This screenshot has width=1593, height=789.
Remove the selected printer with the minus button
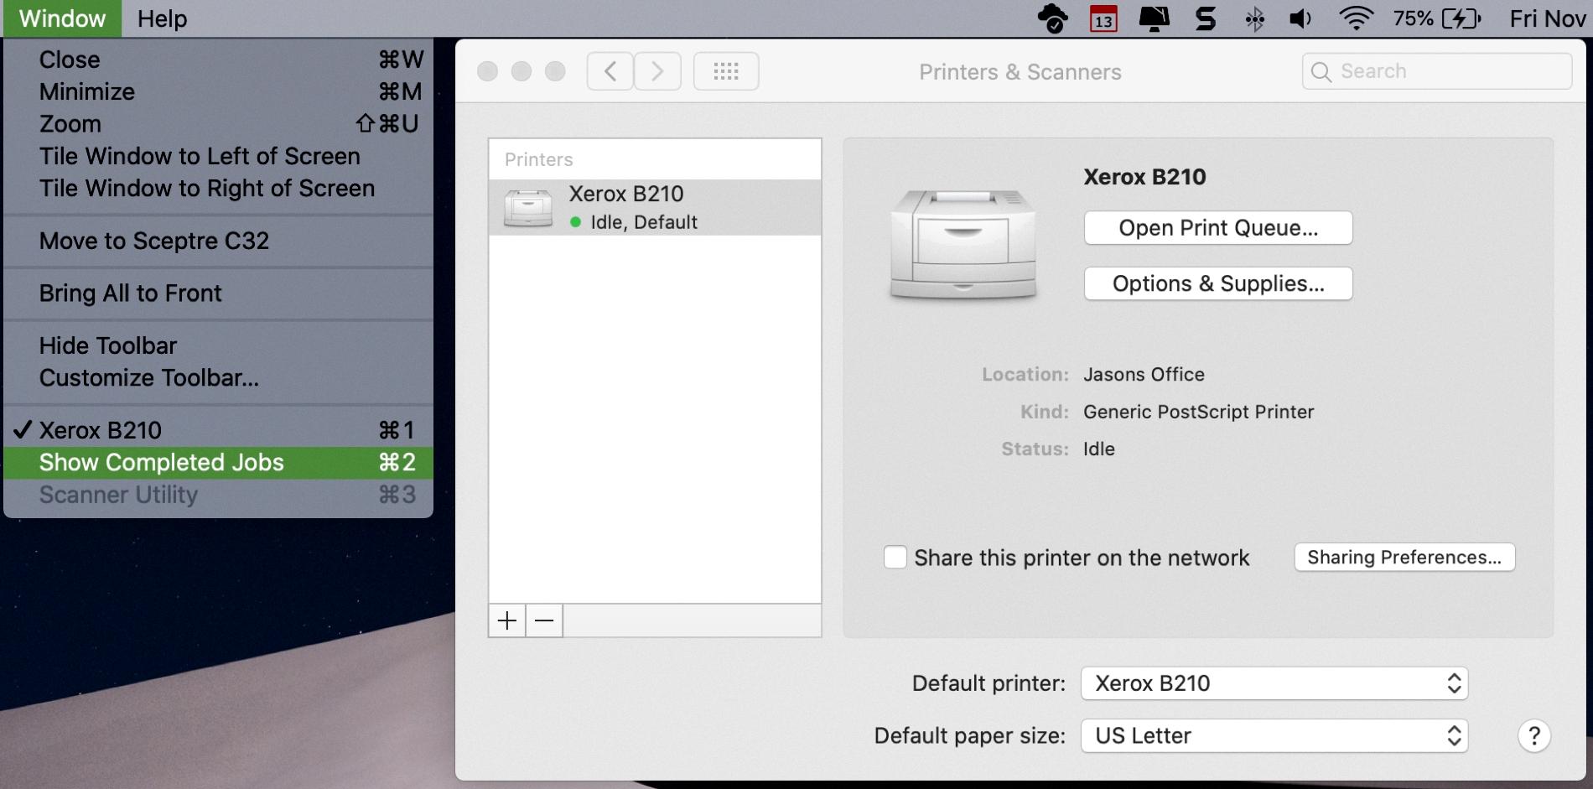pyautogui.click(x=543, y=620)
